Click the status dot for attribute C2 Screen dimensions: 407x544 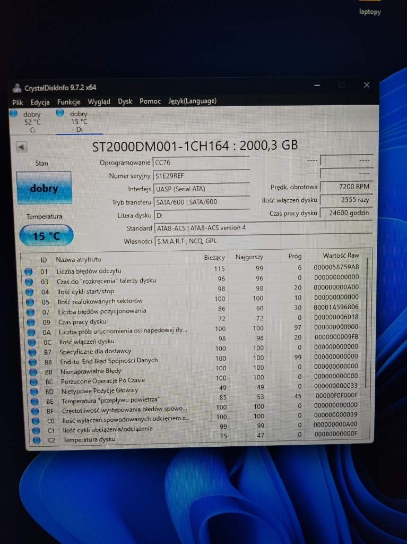tap(37, 440)
